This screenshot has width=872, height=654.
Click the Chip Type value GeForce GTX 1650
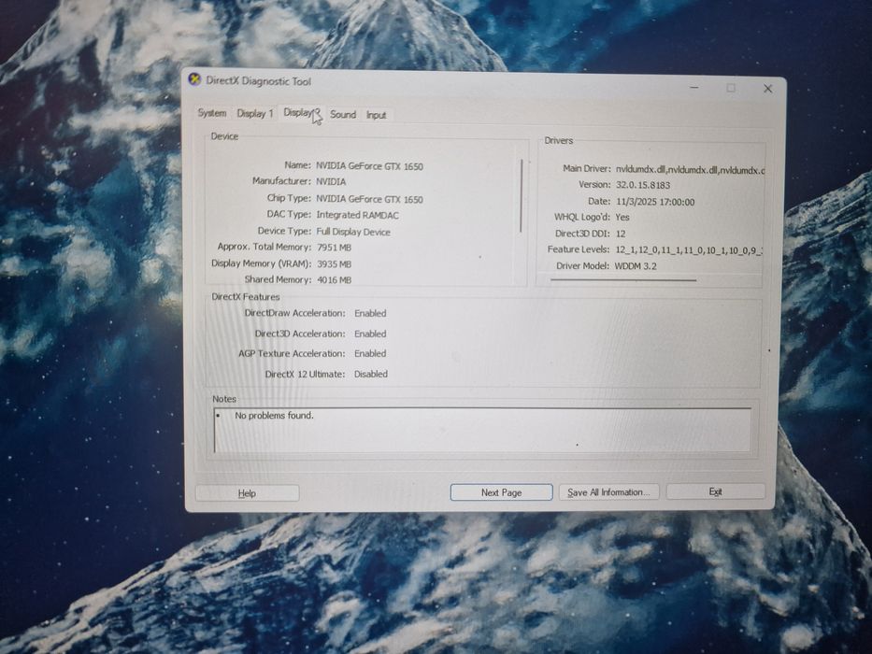tap(369, 199)
